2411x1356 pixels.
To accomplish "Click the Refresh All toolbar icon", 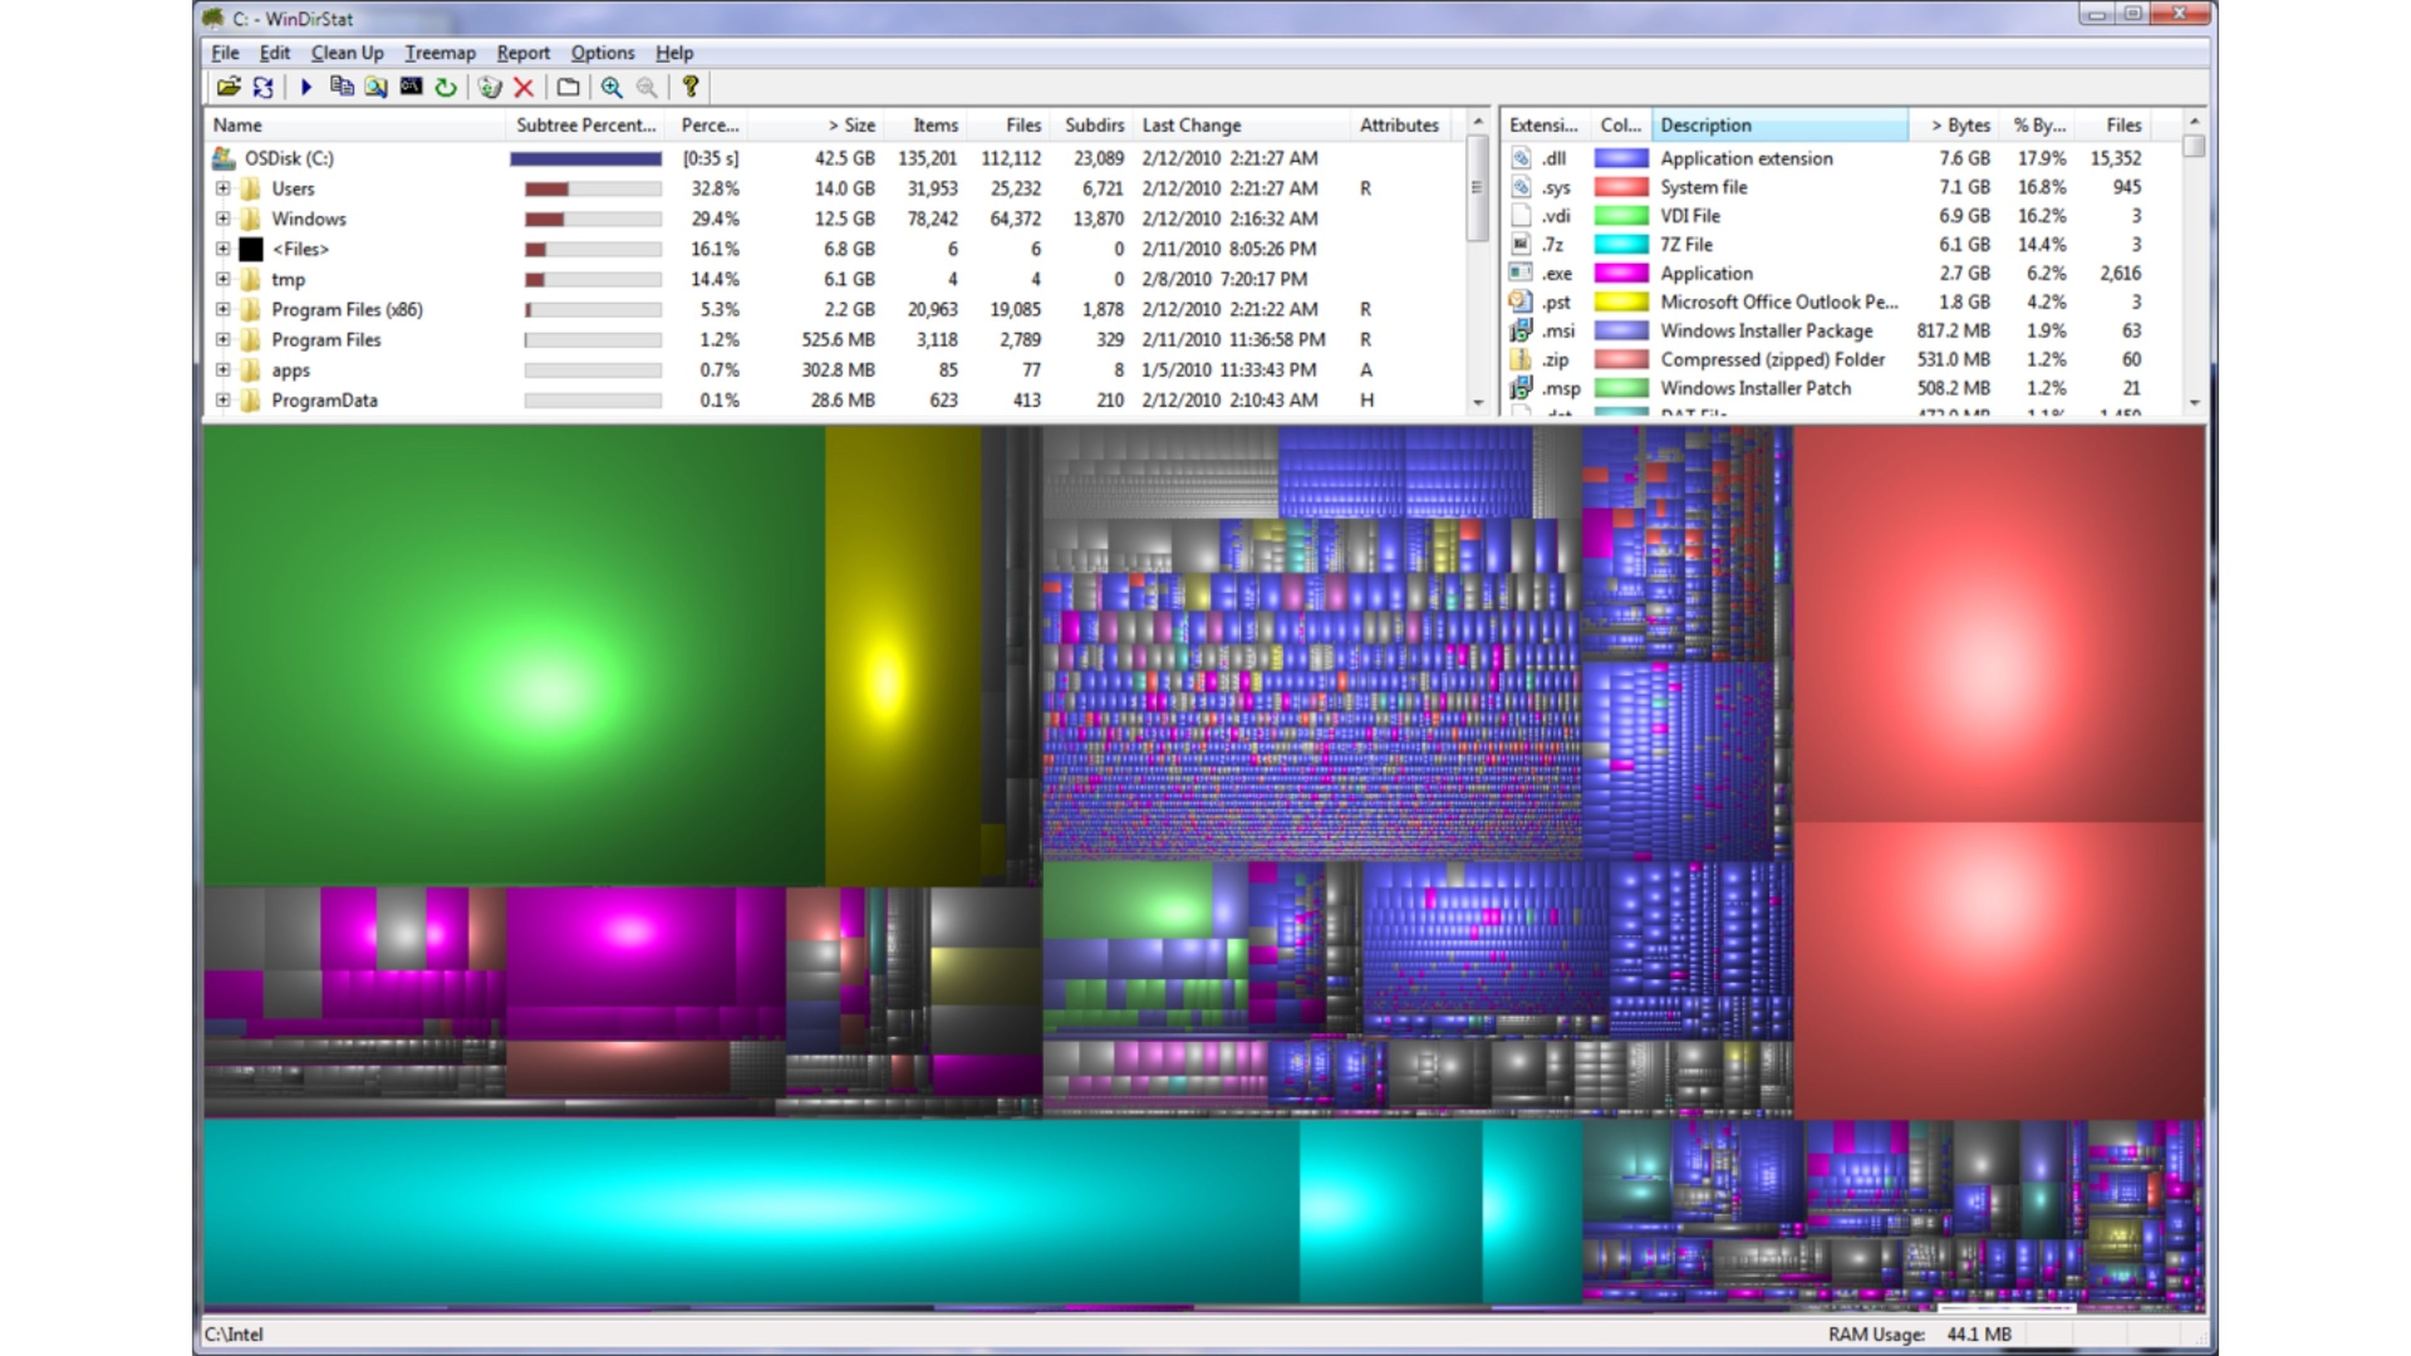I will coord(263,87).
